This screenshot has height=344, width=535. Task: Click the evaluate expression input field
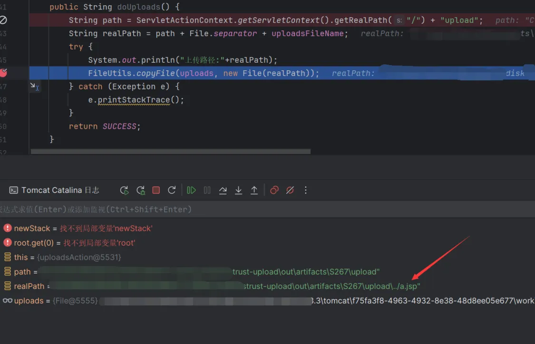point(238,209)
